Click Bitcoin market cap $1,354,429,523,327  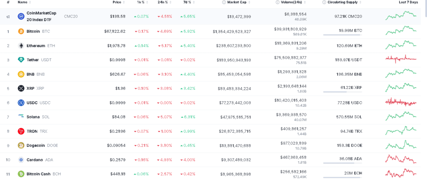click(x=232, y=32)
